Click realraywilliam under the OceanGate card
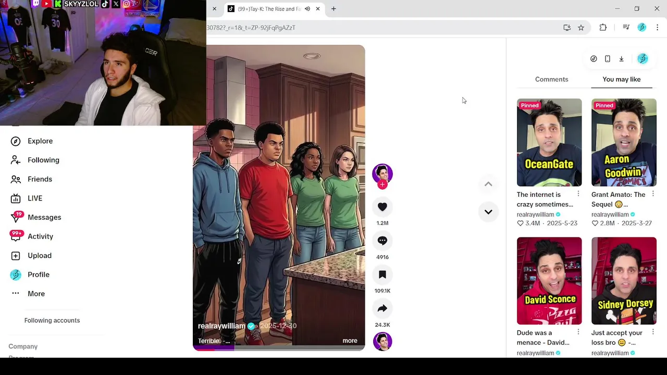The image size is (667, 375). click(x=535, y=215)
